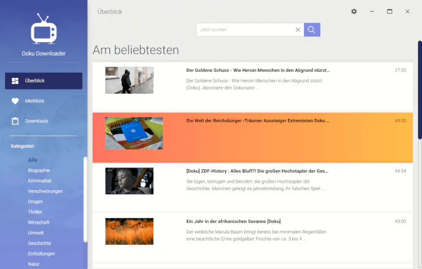Click the Doku Downloader TV logo
The image size is (422, 269).
coord(43,29)
